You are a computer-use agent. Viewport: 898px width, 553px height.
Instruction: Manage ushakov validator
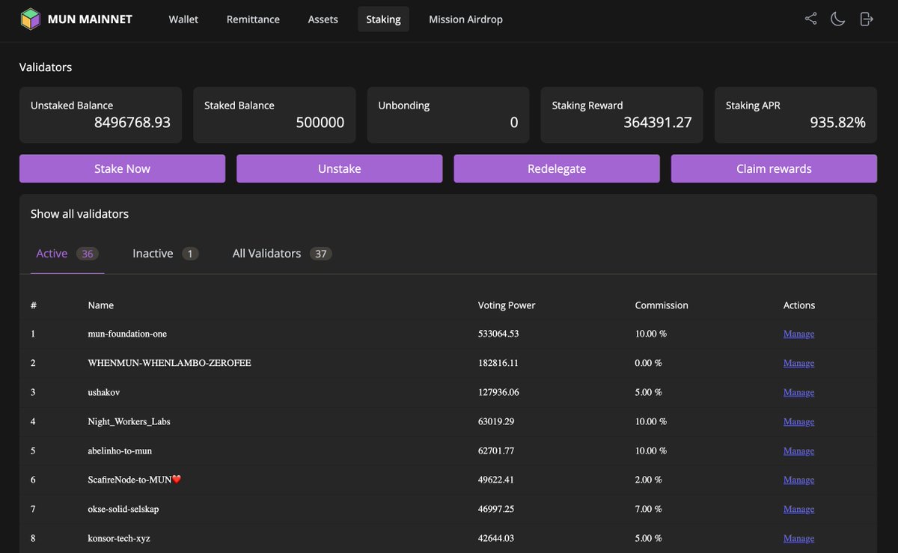[798, 392]
